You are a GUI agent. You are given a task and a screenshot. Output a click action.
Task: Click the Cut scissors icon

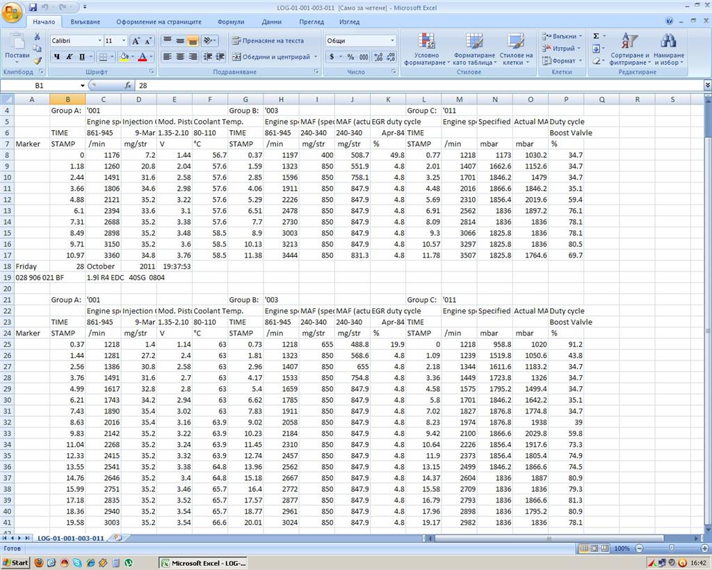38,37
